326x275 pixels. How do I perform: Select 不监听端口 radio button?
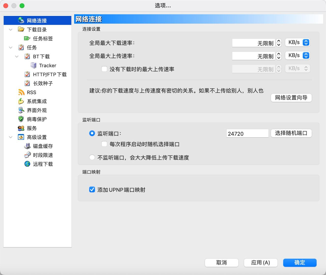point(92,157)
